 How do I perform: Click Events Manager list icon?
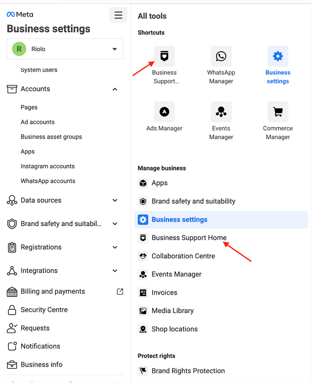coord(143,274)
